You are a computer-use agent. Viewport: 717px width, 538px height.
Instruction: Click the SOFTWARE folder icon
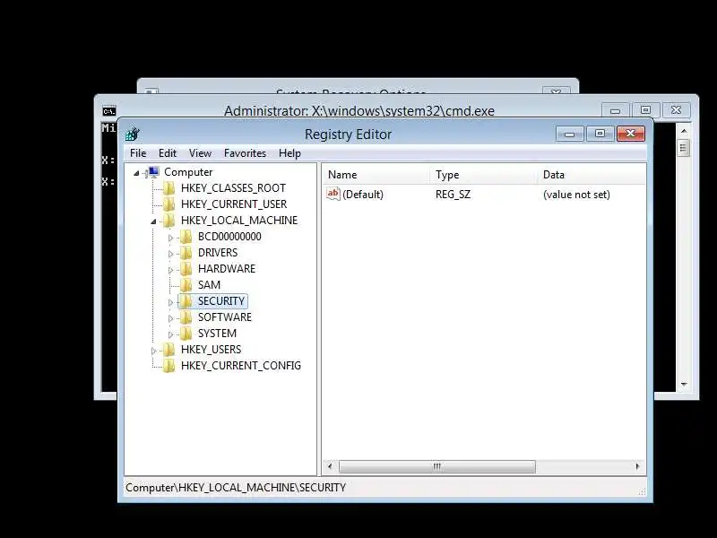tap(186, 317)
